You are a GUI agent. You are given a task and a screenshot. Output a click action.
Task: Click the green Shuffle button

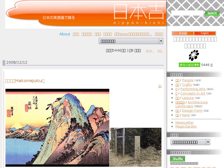177,159
